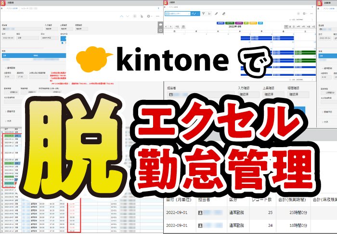Click the eraser icon in calendar toolbar

pyautogui.click(x=224, y=14)
